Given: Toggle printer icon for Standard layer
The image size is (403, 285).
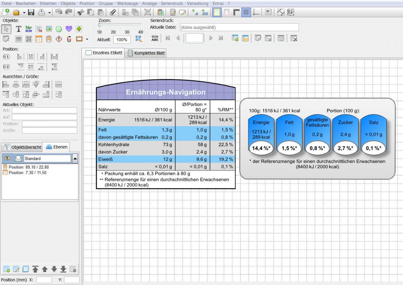Looking at the screenshot, I should [18, 158].
